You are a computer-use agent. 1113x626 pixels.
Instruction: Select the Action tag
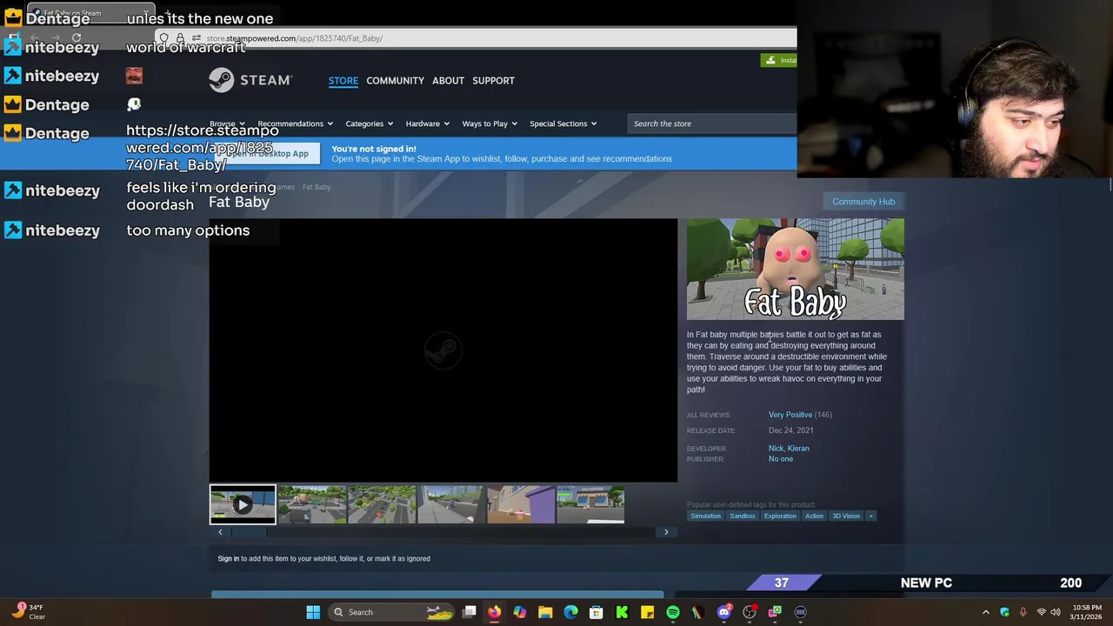[814, 516]
